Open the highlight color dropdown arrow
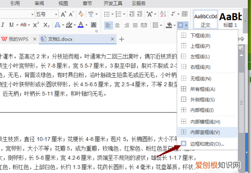 click(x=74, y=25)
